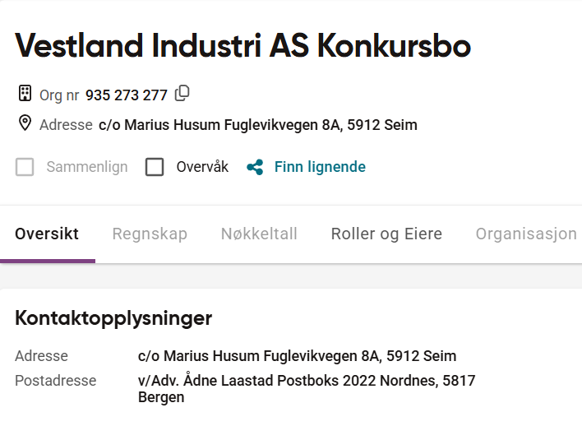
Task: Click the Adresse value under Kontaktopplysninger
Action: [297, 356]
